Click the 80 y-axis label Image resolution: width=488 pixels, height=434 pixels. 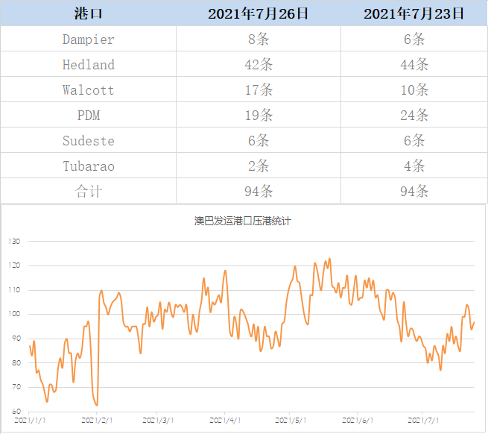click(x=16, y=362)
